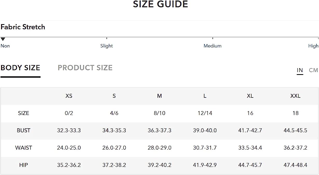
Task: Switch to the PRODUCT SIZE tab
Action: (x=85, y=68)
